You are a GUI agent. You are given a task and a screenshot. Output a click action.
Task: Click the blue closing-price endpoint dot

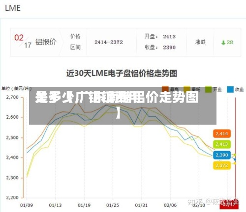[x=235, y=159]
